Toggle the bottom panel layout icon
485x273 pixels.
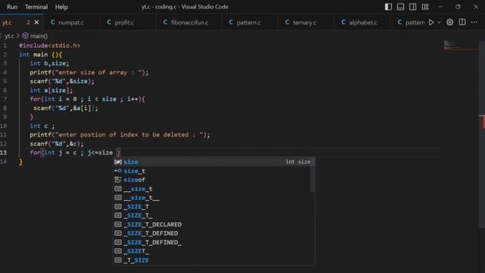pos(400,7)
